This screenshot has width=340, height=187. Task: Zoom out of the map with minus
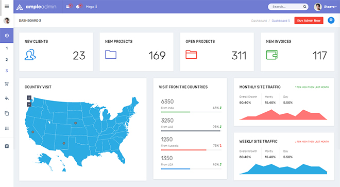click(29, 105)
